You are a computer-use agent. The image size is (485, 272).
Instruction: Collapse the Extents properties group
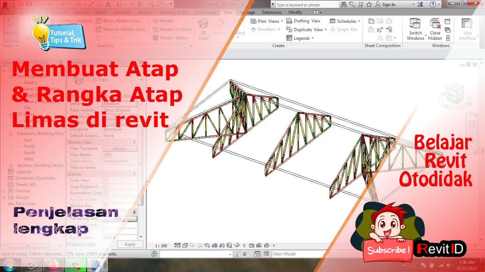point(134,174)
